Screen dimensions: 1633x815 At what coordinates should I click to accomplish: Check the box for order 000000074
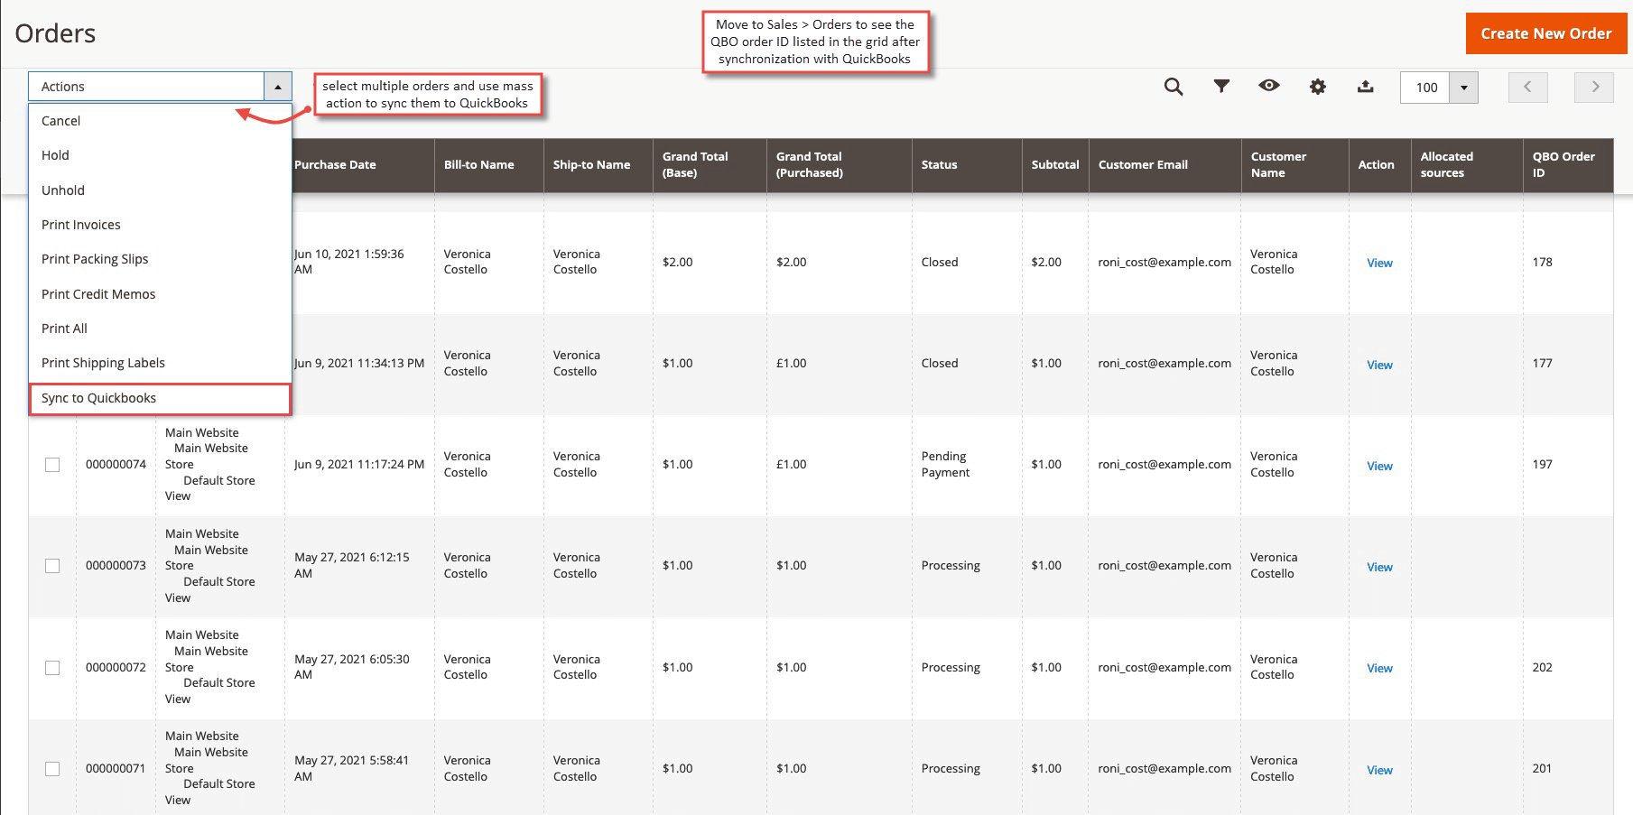click(x=52, y=465)
